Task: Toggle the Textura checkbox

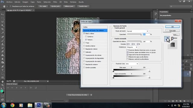Action: [x=86, y=40]
